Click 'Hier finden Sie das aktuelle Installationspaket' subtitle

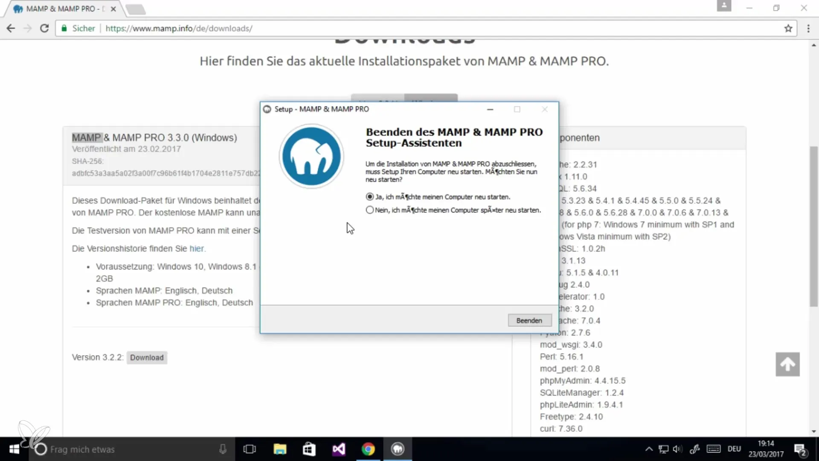(404, 61)
